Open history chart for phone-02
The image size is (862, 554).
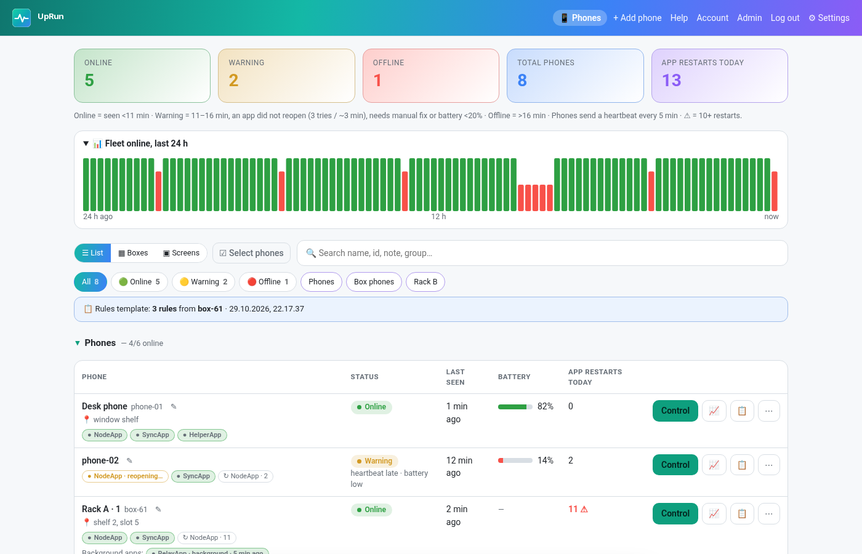coord(714,465)
